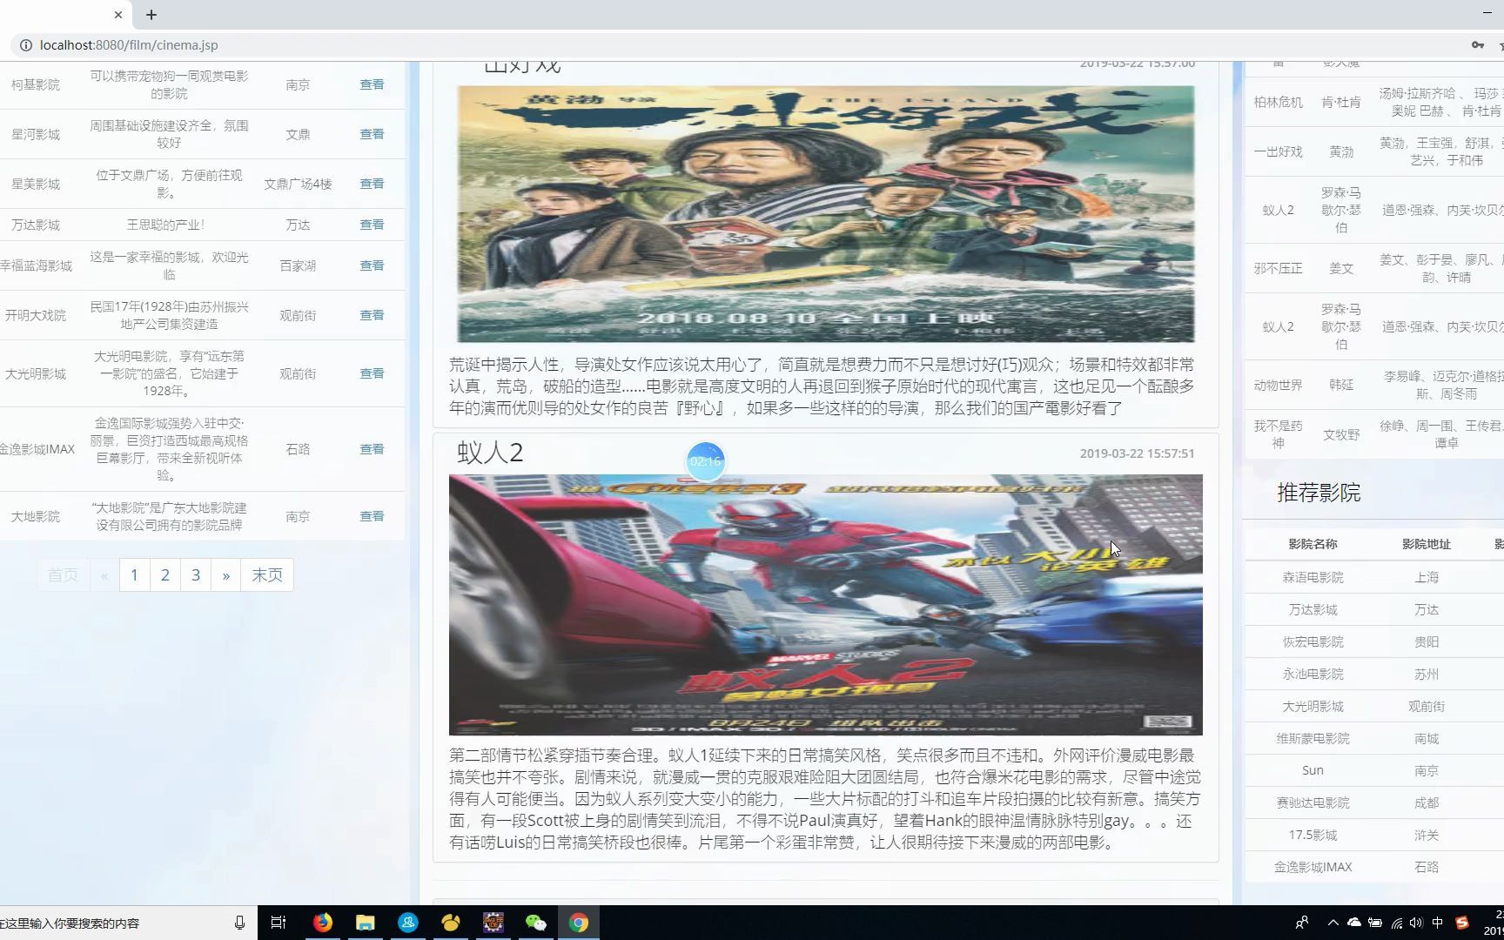Click 一出好戏 in the movie table
This screenshot has width=1504, height=940.
click(x=1279, y=151)
